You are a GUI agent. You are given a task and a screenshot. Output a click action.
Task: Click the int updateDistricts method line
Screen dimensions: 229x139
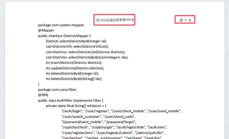(x=75, y=68)
